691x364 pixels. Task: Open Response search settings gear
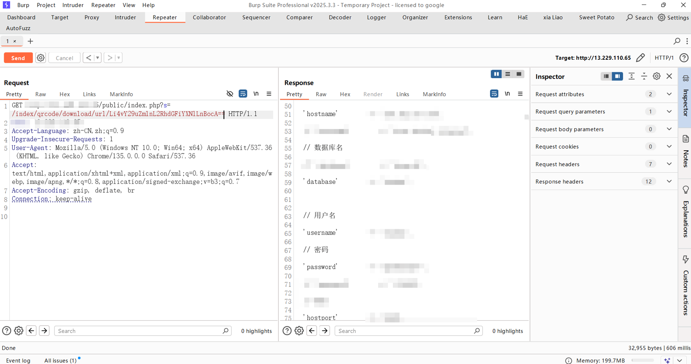[299, 331]
